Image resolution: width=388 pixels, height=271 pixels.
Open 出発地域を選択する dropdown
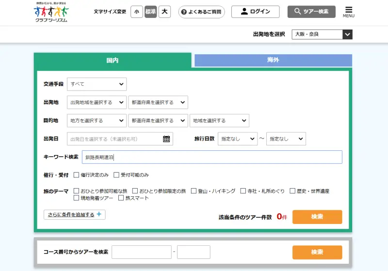(97, 102)
